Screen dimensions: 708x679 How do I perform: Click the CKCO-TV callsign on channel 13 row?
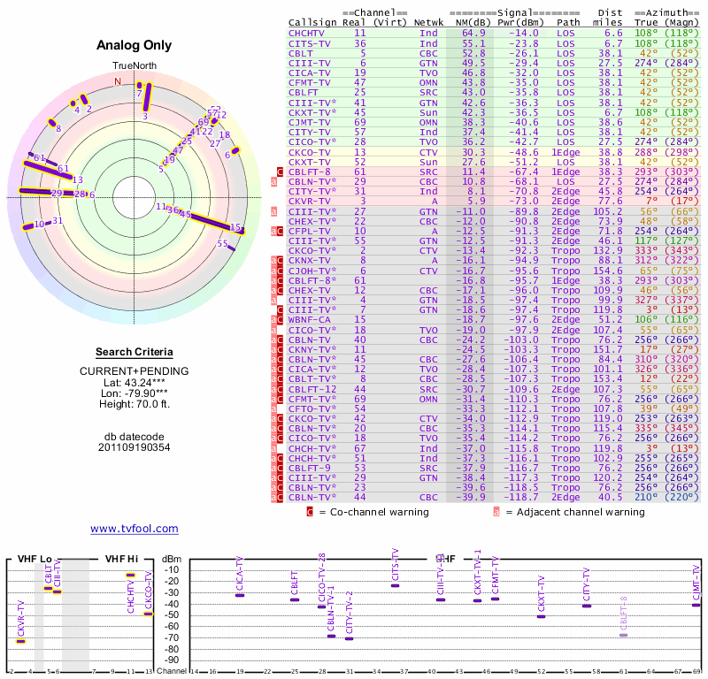pyautogui.click(x=310, y=152)
